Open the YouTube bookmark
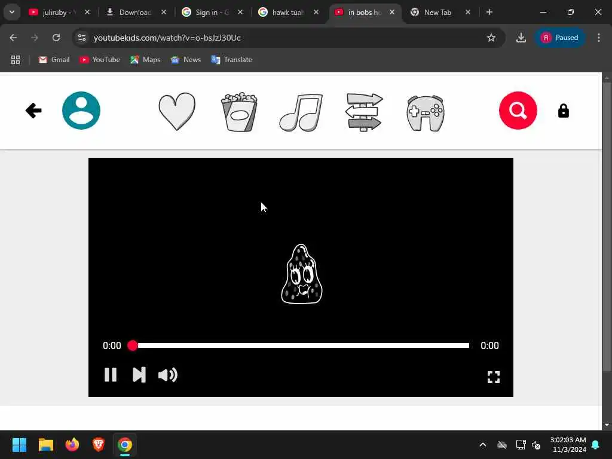The height and width of the screenshot is (459, 612). click(x=100, y=60)
